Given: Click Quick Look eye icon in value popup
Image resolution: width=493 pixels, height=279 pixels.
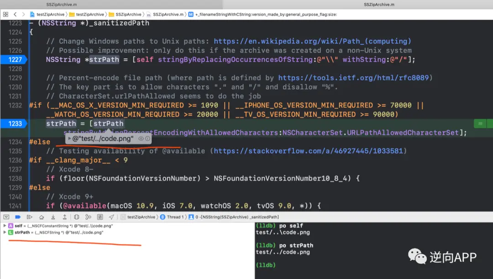Looking at the screenshot, I should tap(141, 139).
